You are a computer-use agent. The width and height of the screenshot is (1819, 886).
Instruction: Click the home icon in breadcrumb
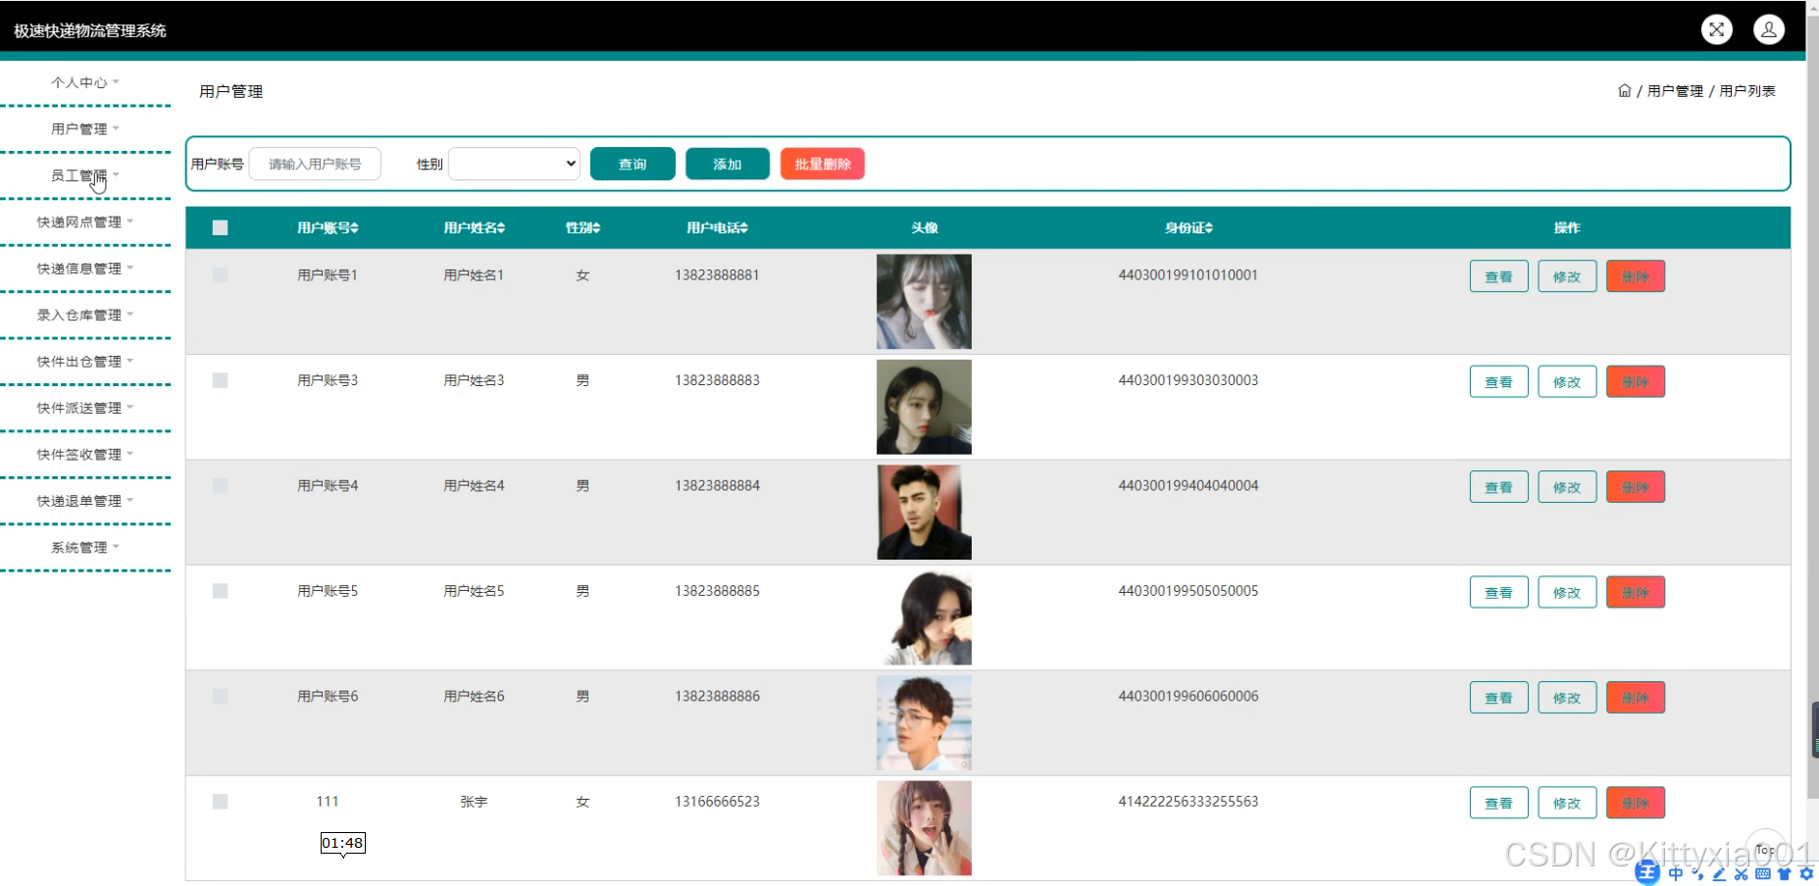pos(1624,91)
